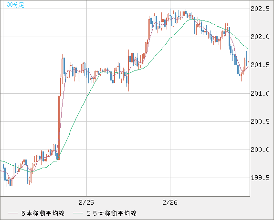Click the 202.0 price axis label
The height and width of the screenshot is (220, 274).
(260, 37)
